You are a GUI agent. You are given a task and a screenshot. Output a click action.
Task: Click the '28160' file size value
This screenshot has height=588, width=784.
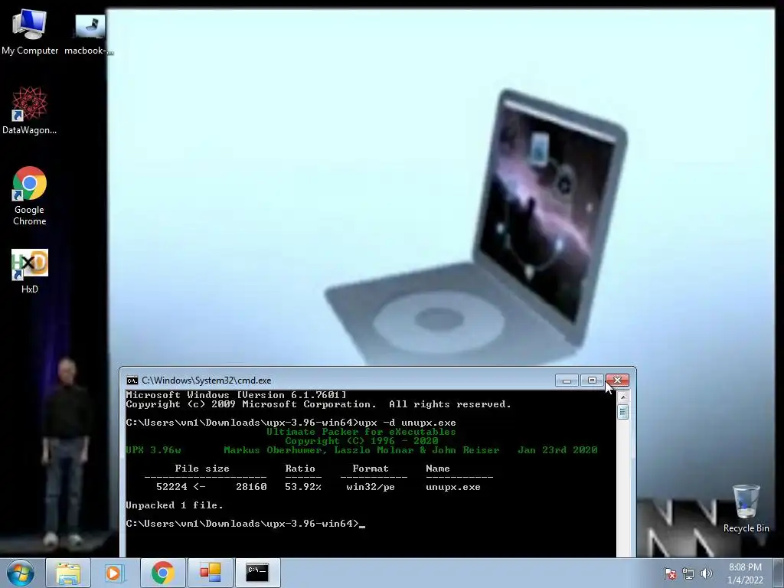(x=251, y=487)
